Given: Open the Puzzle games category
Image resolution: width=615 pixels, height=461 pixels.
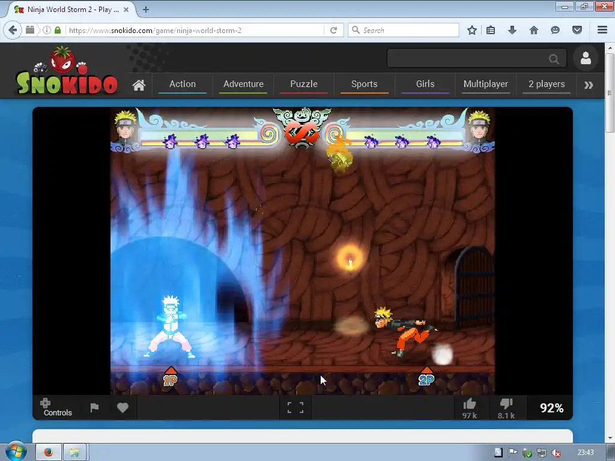Looking at the screenshot, I should click(303, 84).
